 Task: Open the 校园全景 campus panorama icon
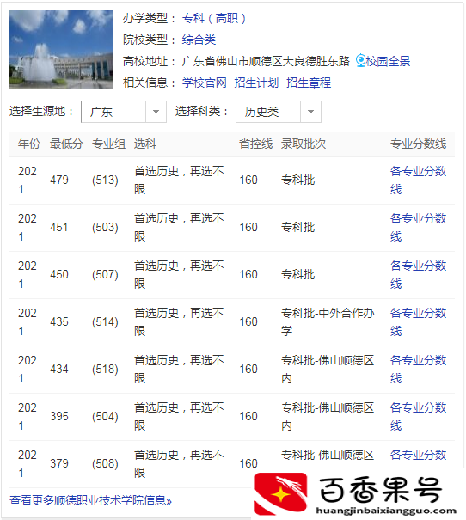pos(360,61)
